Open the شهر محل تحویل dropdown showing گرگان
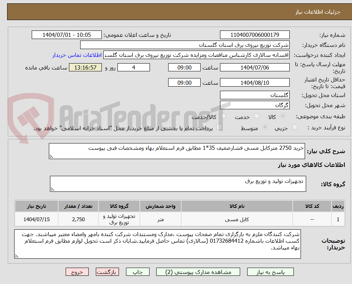Screen dimensions: 352x284 [255, 105]
